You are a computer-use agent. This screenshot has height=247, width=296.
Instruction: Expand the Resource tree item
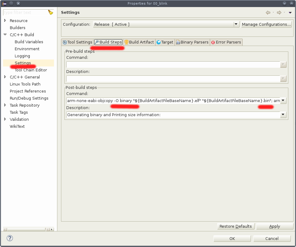(5, 21)
